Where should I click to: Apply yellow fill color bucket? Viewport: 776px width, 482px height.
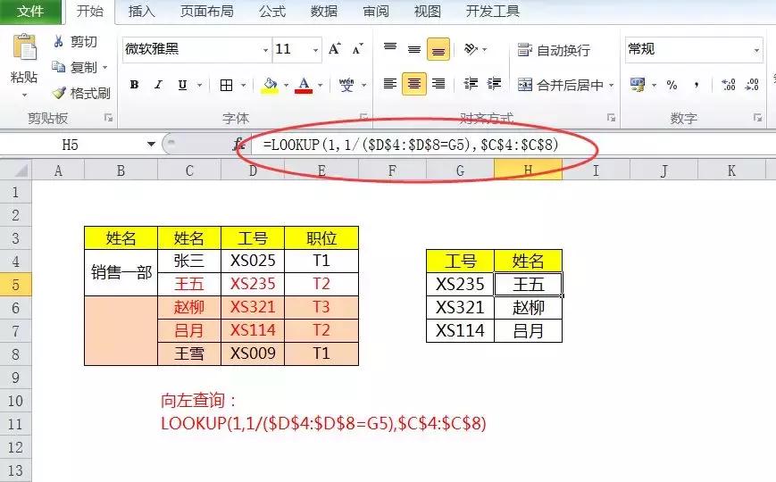[270, 85]
